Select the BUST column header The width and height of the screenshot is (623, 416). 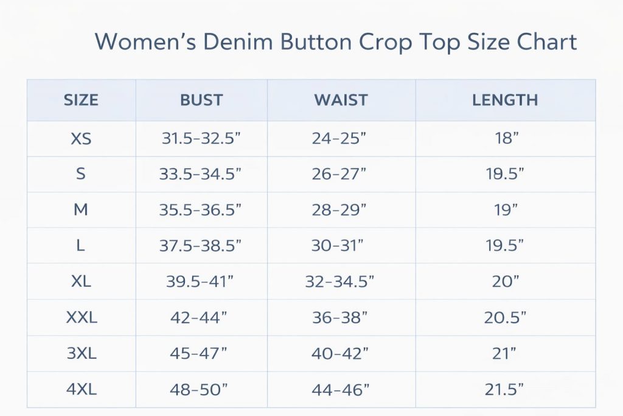[201, 100]
